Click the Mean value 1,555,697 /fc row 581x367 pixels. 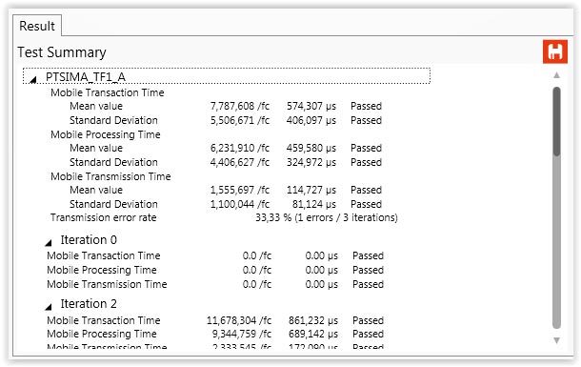point(226,190)
